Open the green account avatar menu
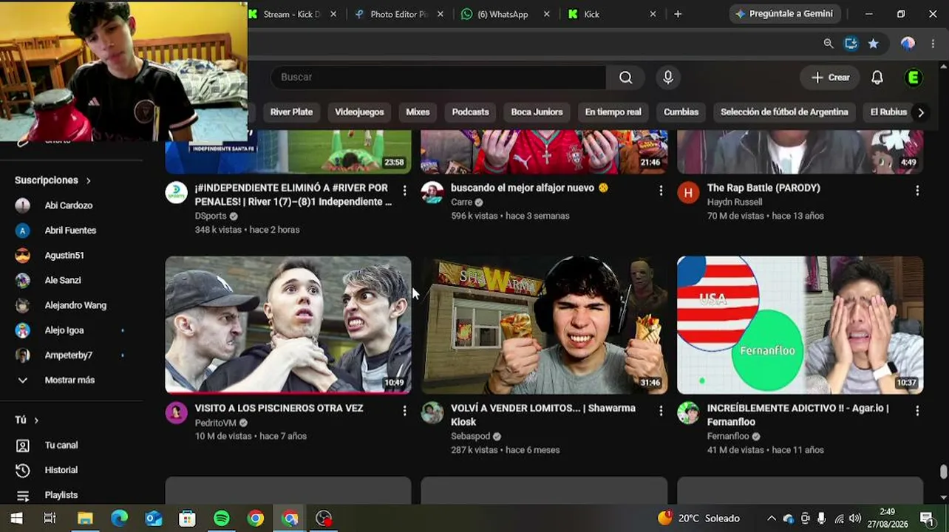The width and height of the screenshot is (949, 532). click(914, 78)
